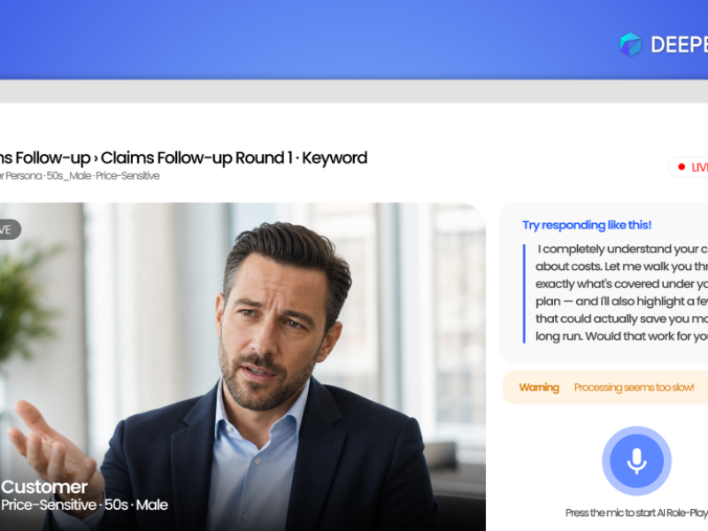Open the parent Follow-up breadcrumb
This screenshot has height=531, width=708.
pos(45,158)
